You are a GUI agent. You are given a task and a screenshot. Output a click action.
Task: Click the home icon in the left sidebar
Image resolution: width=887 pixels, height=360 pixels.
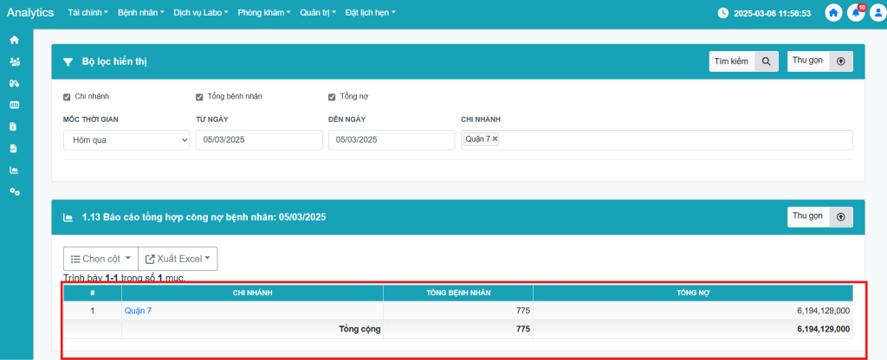coord(14,41)
